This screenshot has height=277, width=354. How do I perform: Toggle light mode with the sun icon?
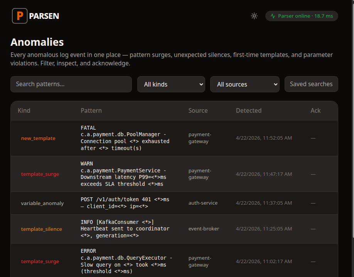tap(254, 16)
